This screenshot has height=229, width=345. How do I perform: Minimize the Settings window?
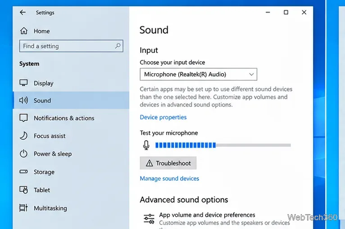[268, 12]
